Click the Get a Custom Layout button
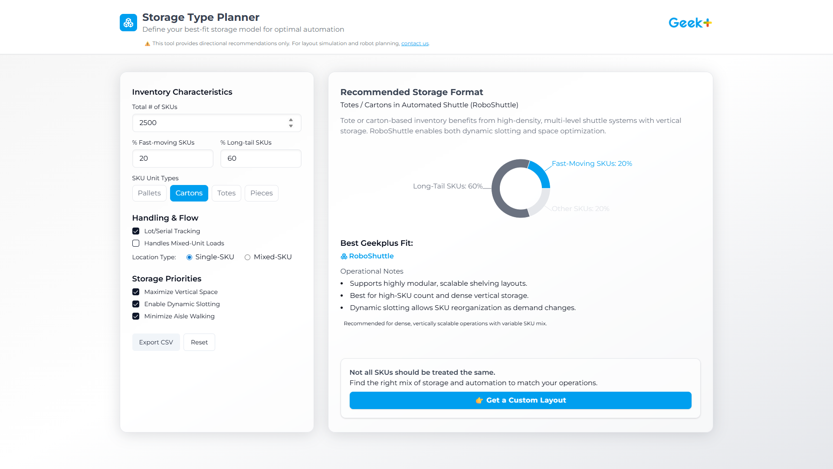Viewport: 833px width, 469px height. (x=520, y=400)
